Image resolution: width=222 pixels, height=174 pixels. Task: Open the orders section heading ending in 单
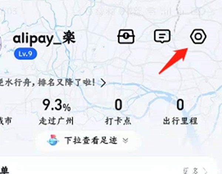[x=5, y=170]
